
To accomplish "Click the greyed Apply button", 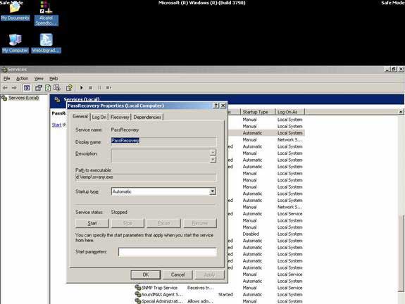I will pos(209,275).
